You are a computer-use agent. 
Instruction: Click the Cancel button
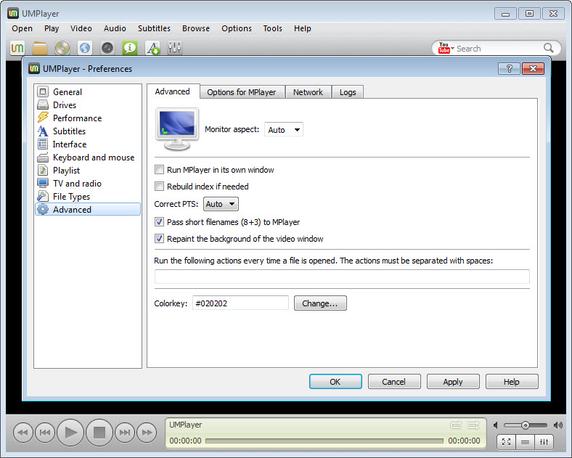click(x=394, y=382)
